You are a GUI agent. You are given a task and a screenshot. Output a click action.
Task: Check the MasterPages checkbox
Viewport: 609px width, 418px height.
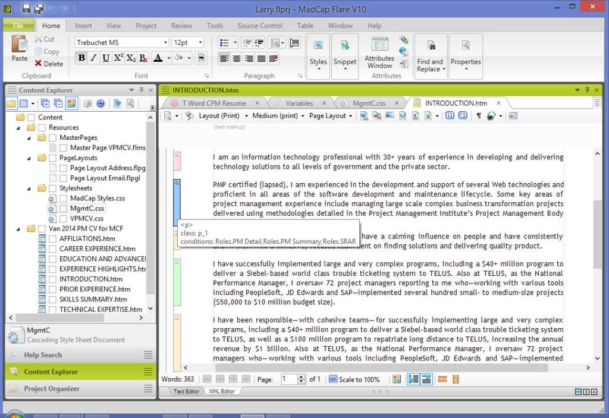53,137
